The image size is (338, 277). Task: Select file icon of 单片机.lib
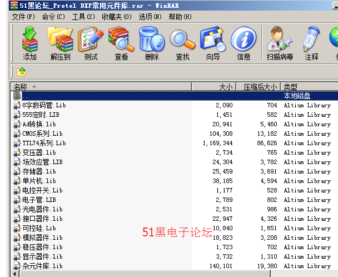[x=17, y=181]
